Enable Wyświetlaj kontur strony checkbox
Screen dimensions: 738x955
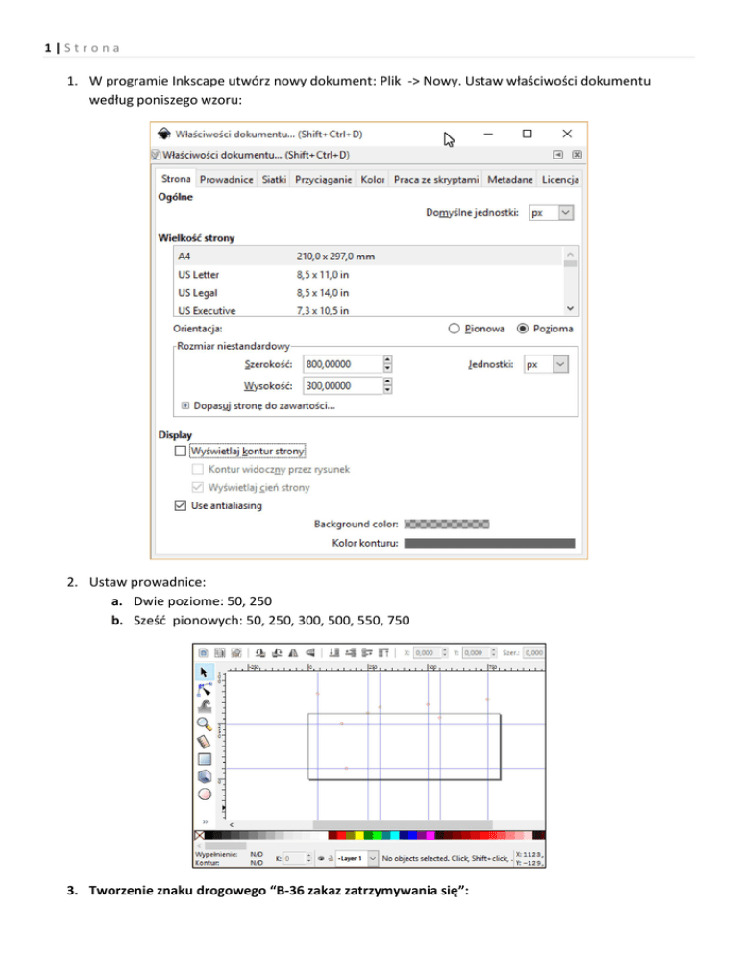[181, 450]
